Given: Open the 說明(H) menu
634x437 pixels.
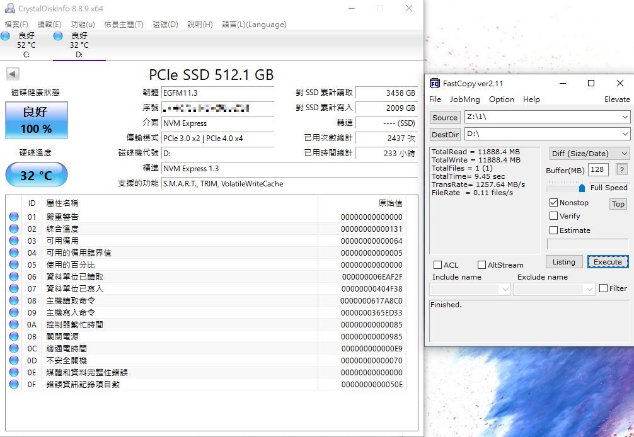Looking at the screenshot, I should click(200, 24).
